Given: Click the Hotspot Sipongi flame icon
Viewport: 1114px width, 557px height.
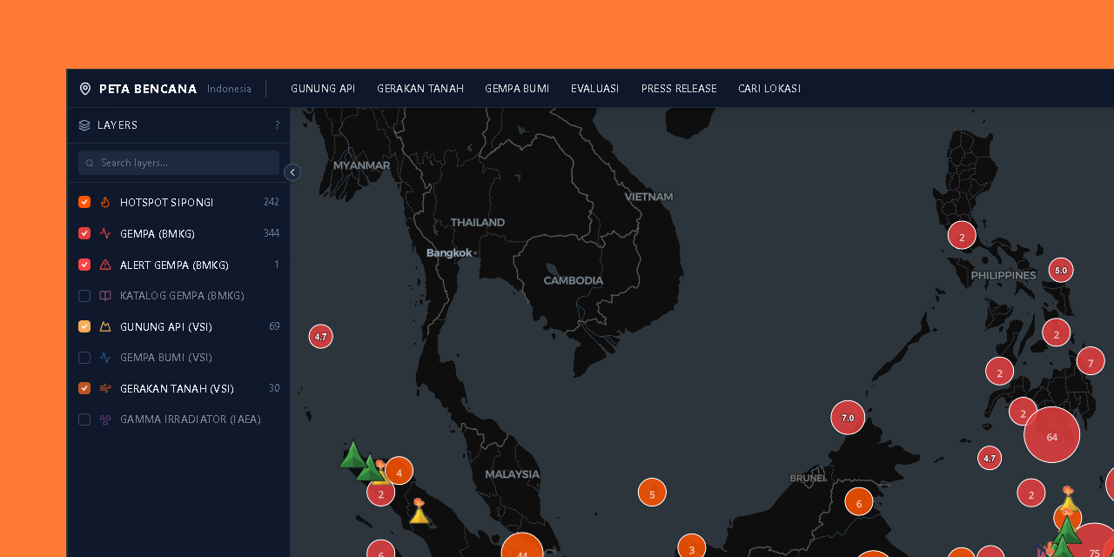Looking at the screenshot, I should click(105, 203).
